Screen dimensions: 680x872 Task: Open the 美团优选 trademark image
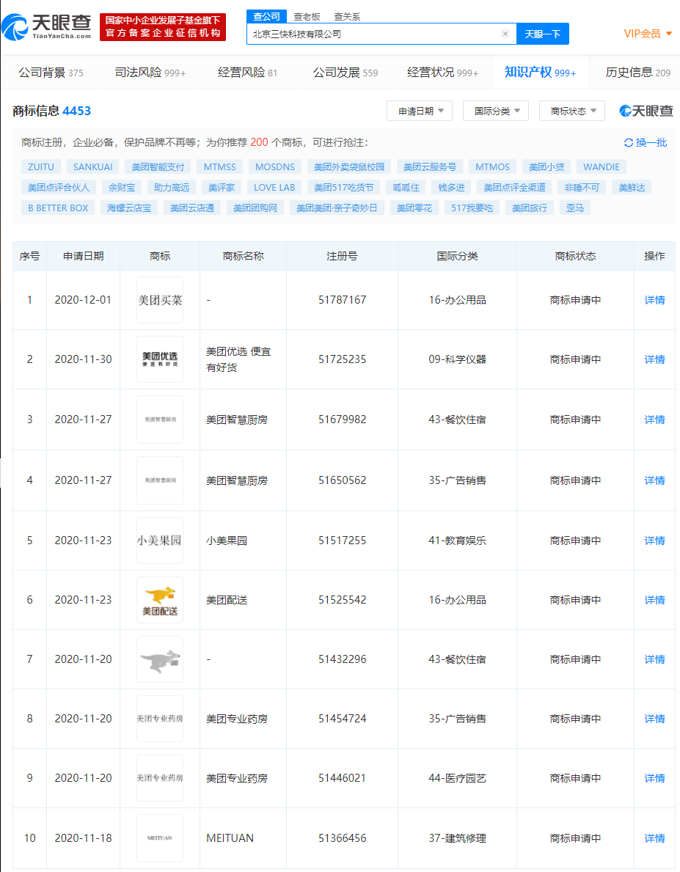(160, 359)
